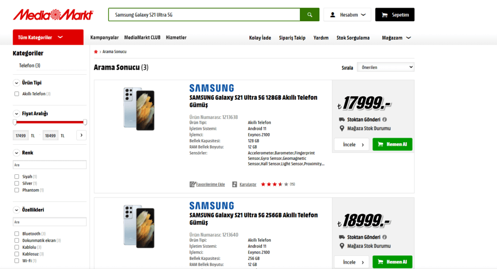
Task: Collapse the Fiyat Aralığı filter section
Action: (17, 114)
